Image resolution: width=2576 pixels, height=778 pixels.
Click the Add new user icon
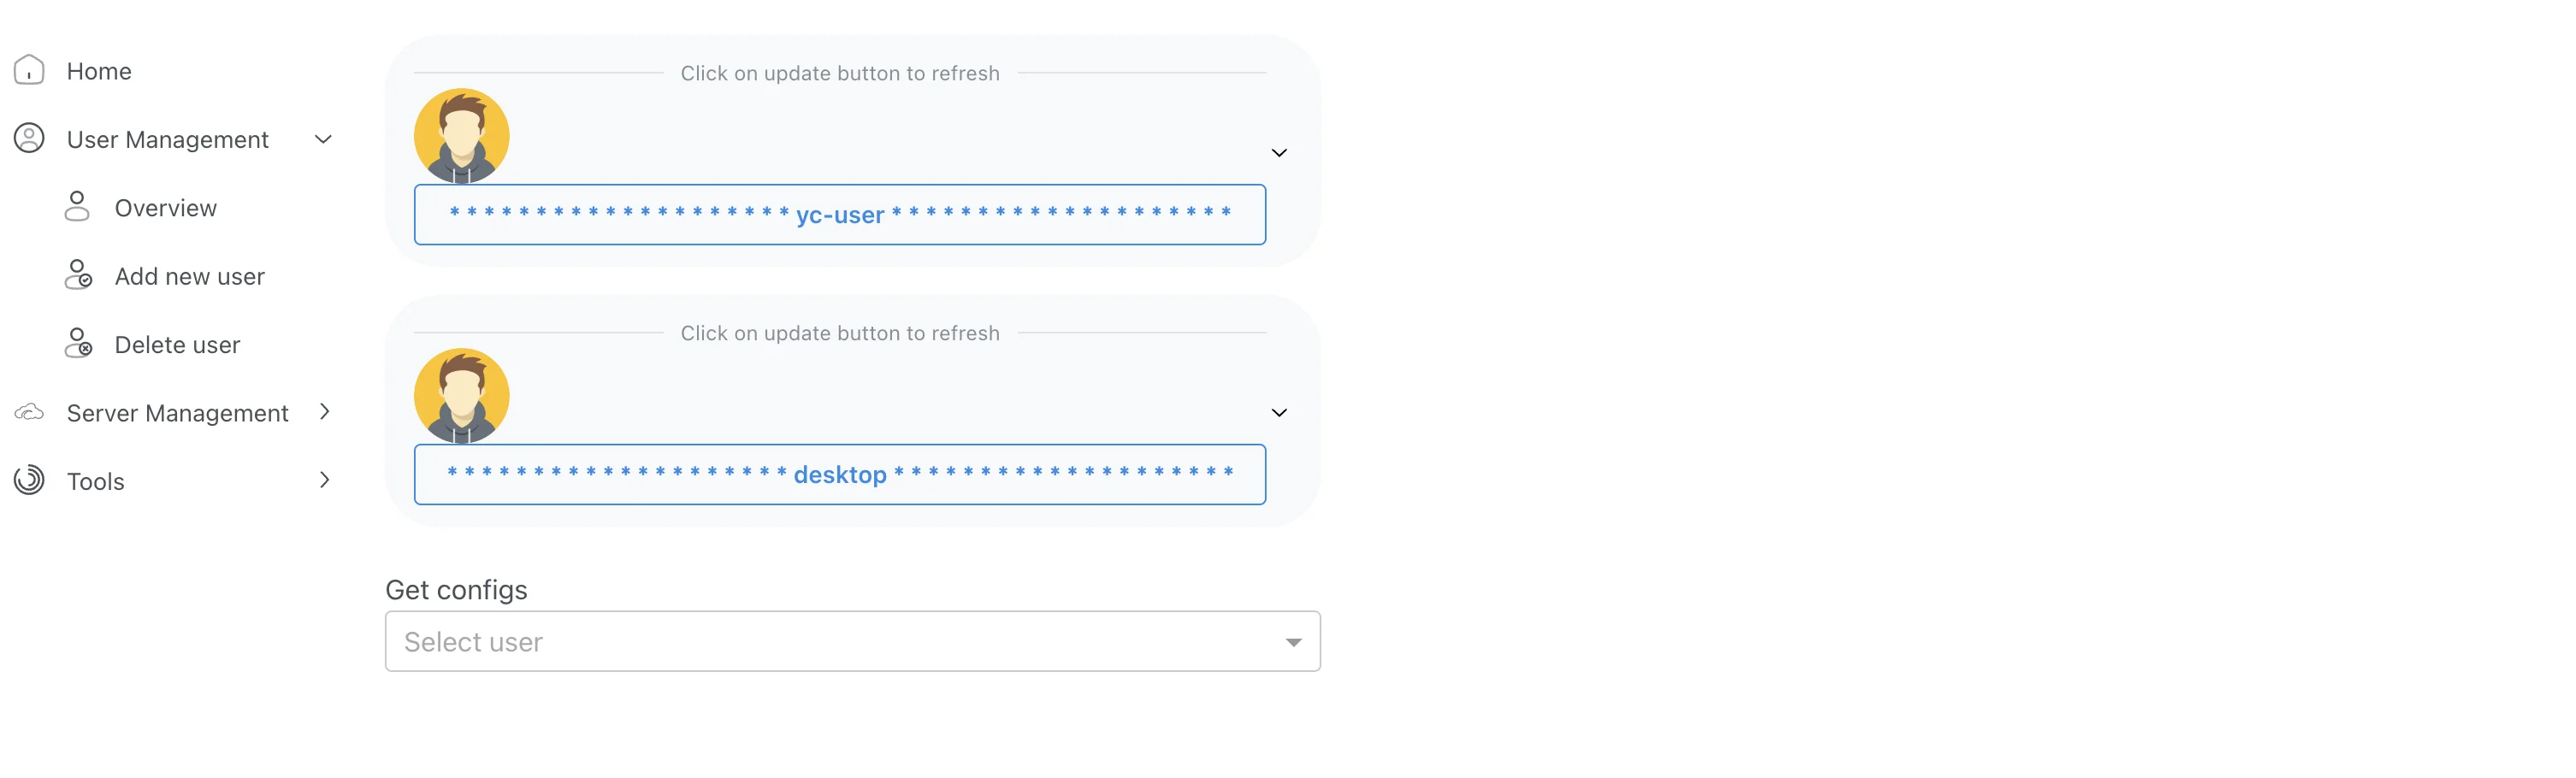click(78, 275)
